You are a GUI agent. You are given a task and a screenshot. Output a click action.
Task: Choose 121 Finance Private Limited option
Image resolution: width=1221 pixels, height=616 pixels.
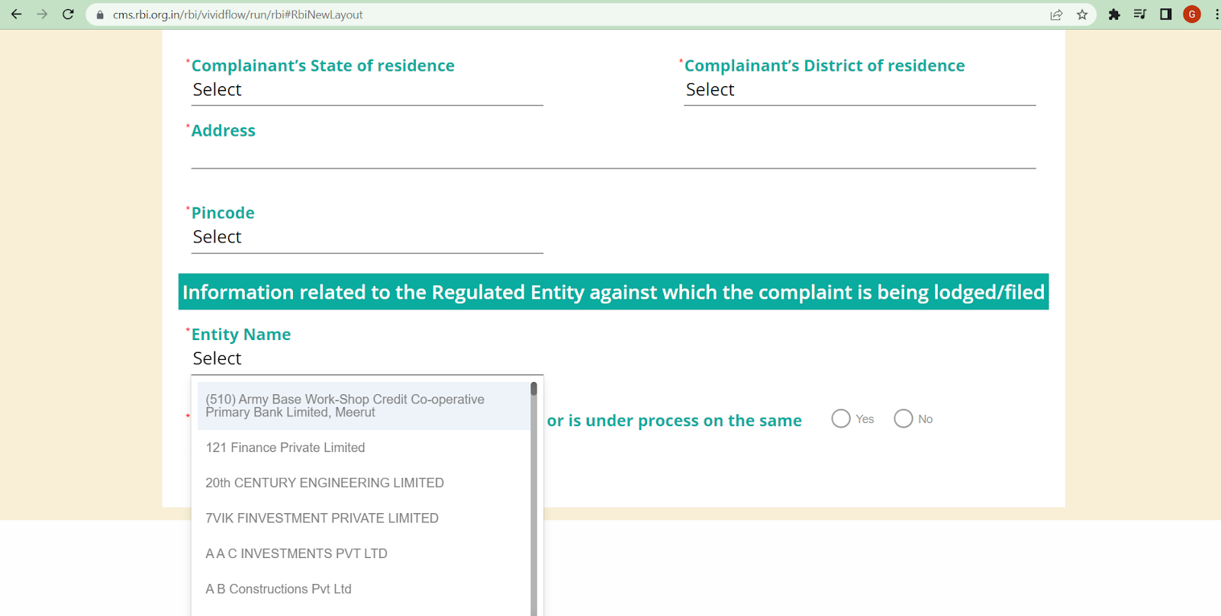pos(285,448)
